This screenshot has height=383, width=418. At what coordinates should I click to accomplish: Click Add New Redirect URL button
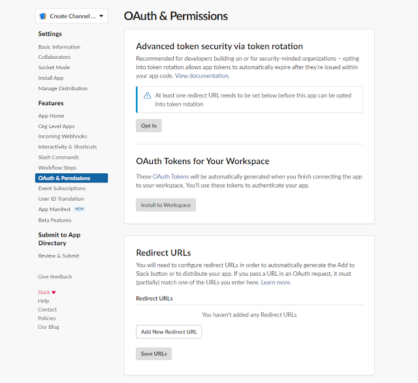click(169, 332)
